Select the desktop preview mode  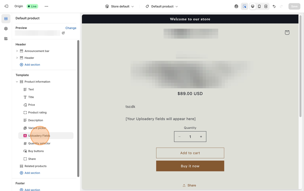(x=252, y=6)
